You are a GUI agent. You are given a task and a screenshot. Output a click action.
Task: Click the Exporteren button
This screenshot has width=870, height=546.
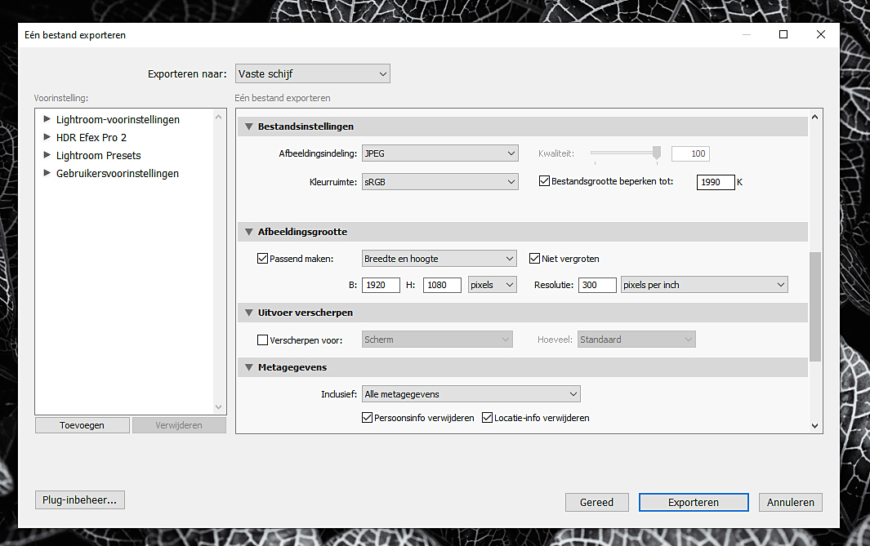point(694,502)
